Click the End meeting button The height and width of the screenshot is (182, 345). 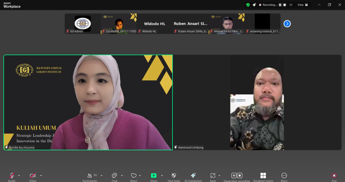tap(334, 177)
